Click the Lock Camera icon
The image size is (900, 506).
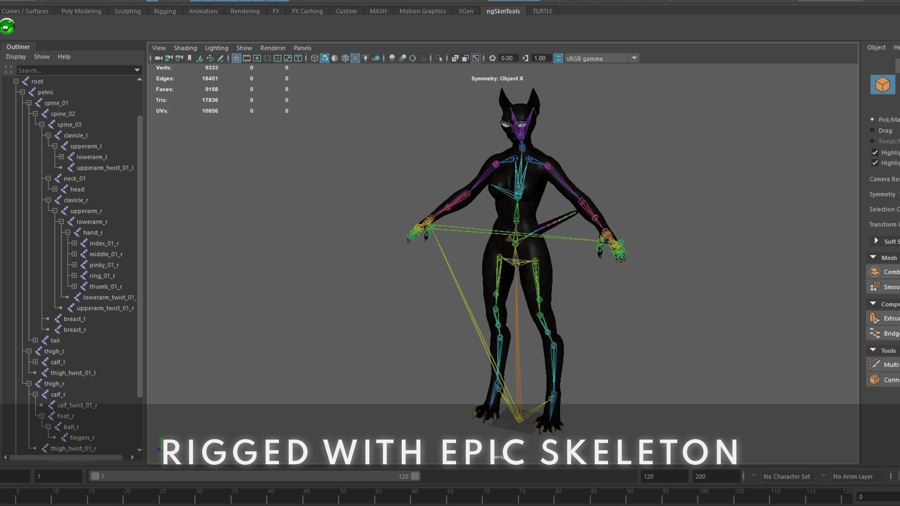click(169, 58)
